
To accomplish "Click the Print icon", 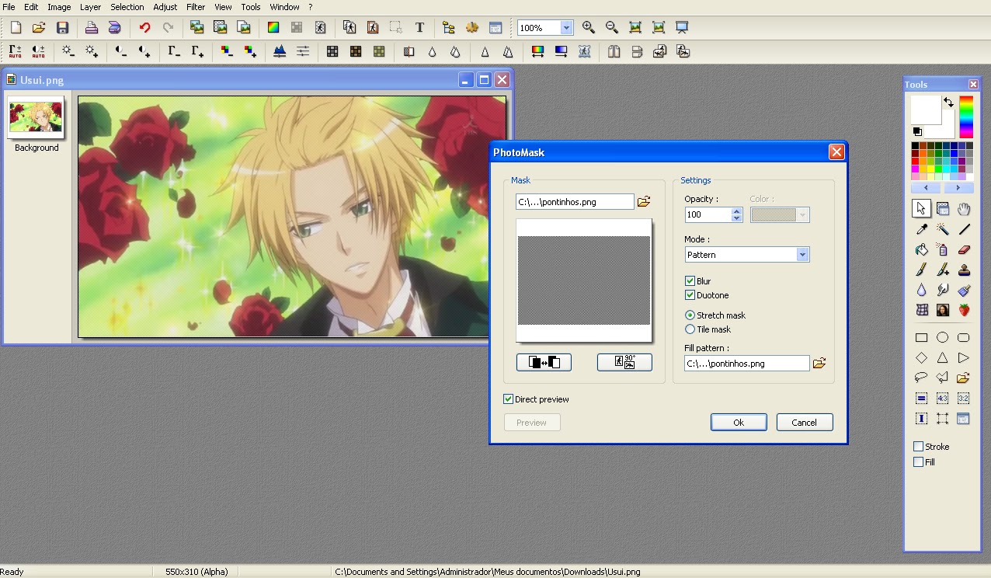I will coord(91,27).
